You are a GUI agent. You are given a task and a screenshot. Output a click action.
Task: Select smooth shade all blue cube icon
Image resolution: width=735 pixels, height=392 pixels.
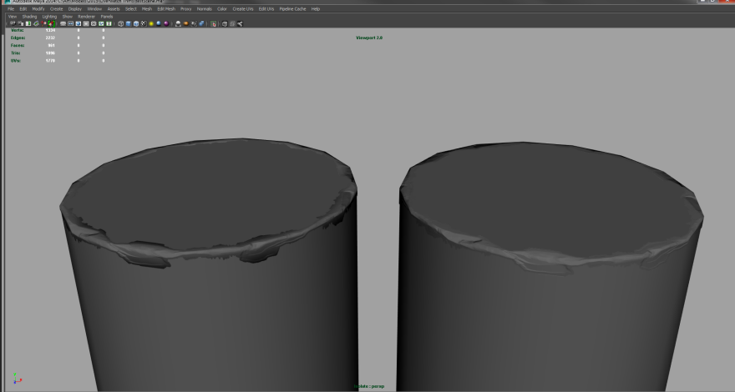129,23
